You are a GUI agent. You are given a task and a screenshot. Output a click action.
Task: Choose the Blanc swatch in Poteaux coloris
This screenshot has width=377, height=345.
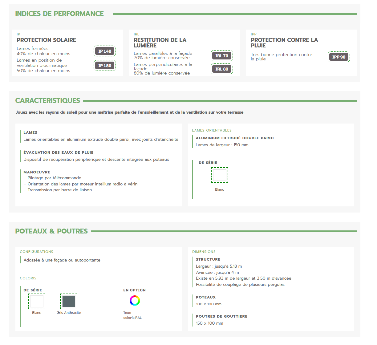coord(37,301)
